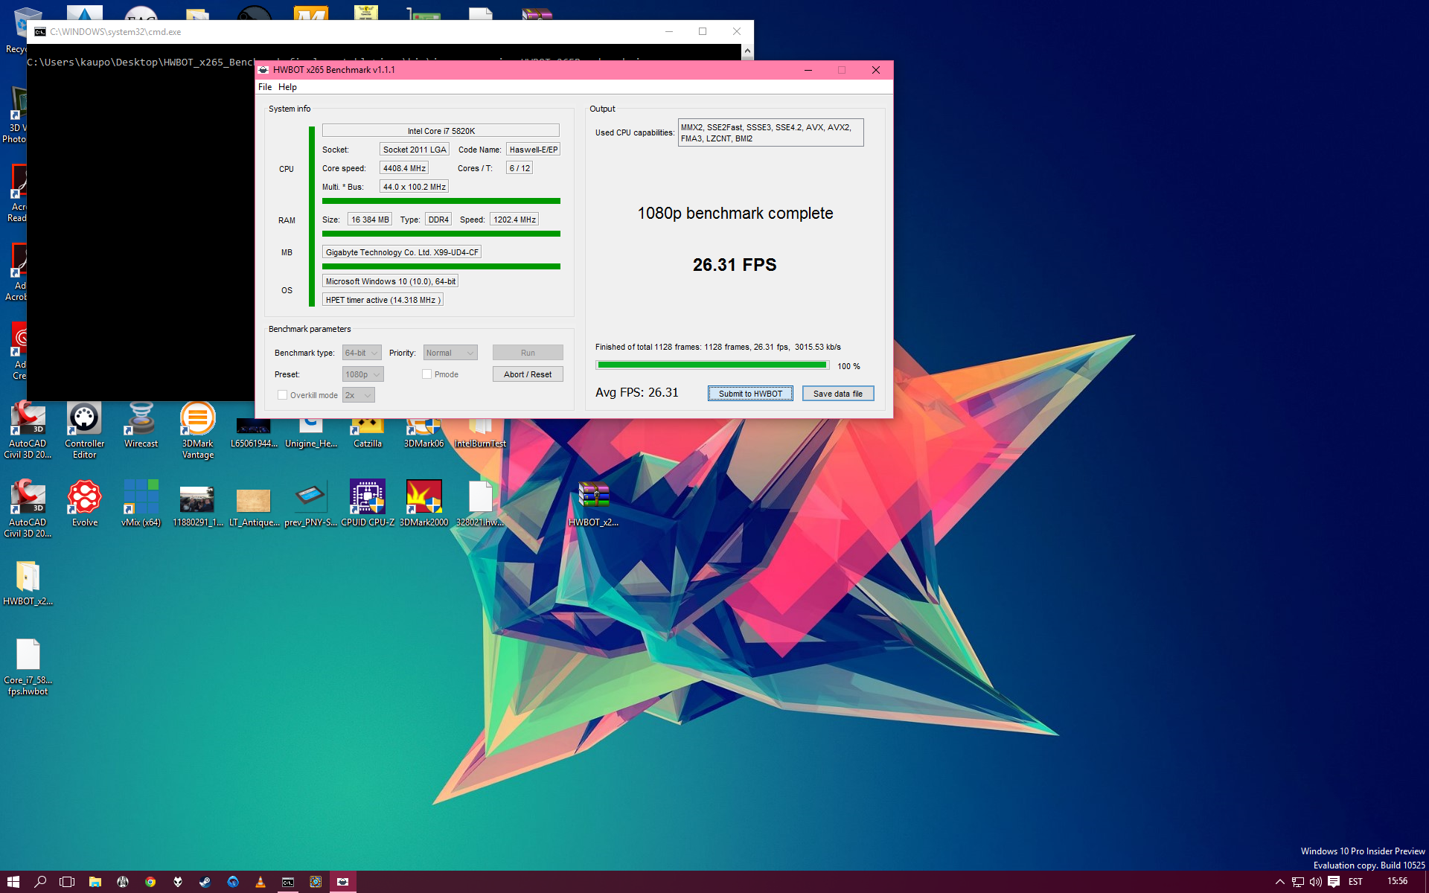The width and height of the screenshot is (1429, 893).
Task: Open VLC media player from taskbar
Action: (260, 882)
